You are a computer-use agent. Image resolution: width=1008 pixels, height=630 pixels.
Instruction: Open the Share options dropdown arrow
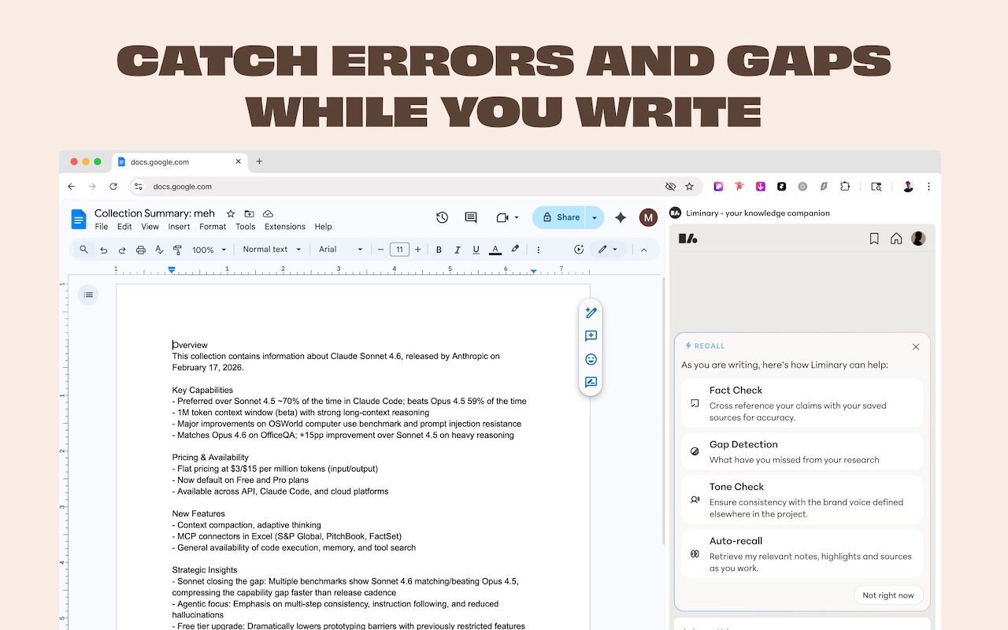coord(595,217)
